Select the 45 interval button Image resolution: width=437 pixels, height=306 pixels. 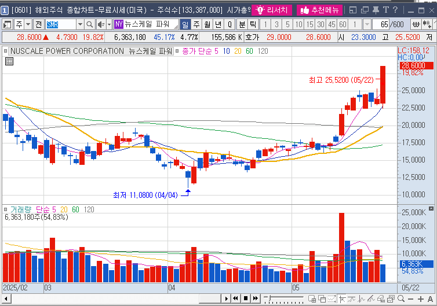point(332,24)
